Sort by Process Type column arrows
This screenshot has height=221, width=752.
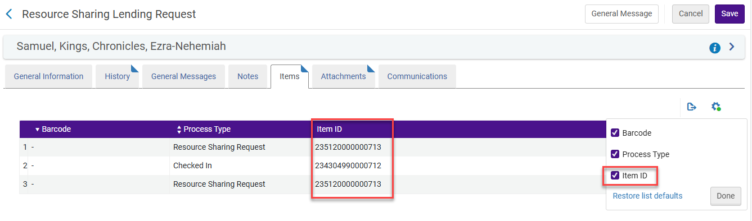pos(179,130)
